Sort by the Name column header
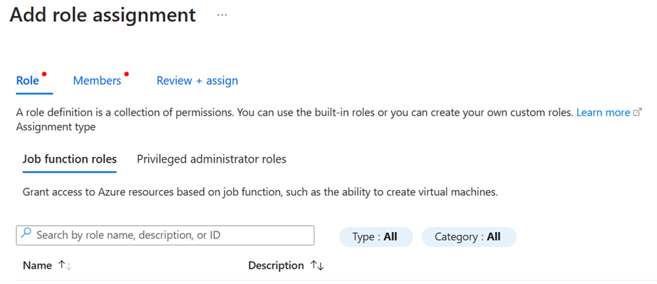The height and width of the screenshot is (284, 657). (x=37, y=266)
